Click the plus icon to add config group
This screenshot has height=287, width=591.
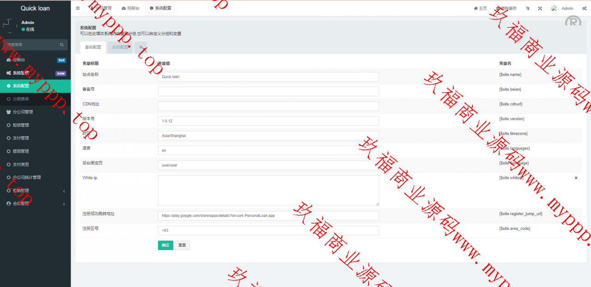141,47
